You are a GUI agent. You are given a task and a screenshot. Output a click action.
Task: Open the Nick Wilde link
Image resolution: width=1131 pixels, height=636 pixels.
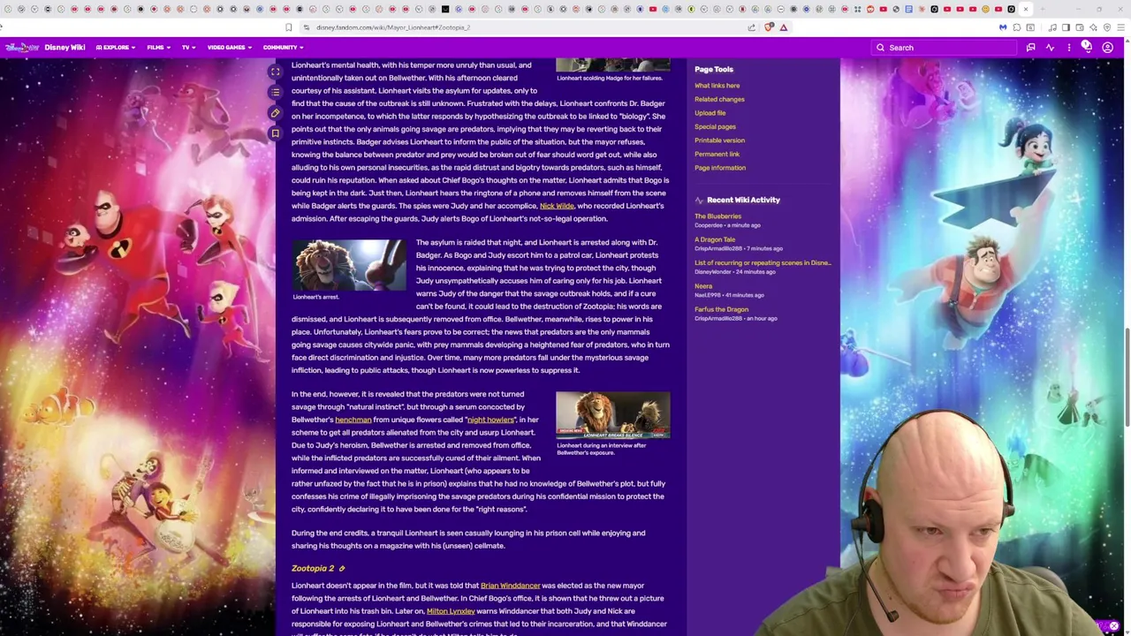(557, 206)
